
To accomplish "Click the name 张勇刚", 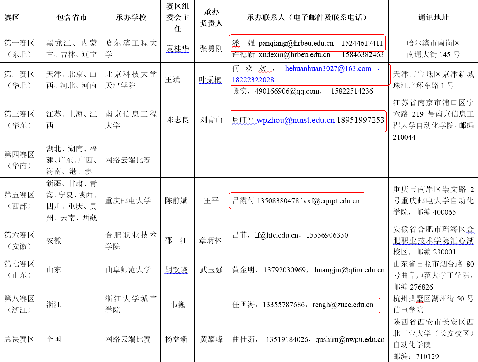I will 211,49.
